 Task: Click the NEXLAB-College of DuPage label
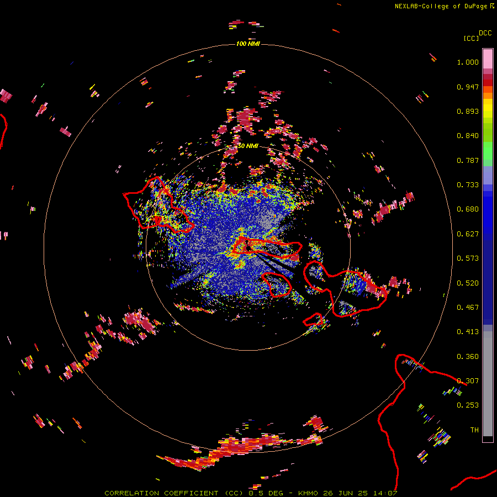[441, 6]
